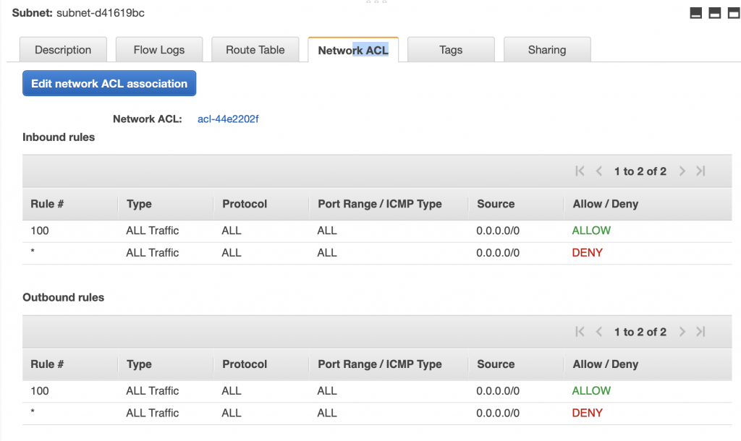
Task: Click DENY in Outbound rules table
Action: (x=588, y=413)
